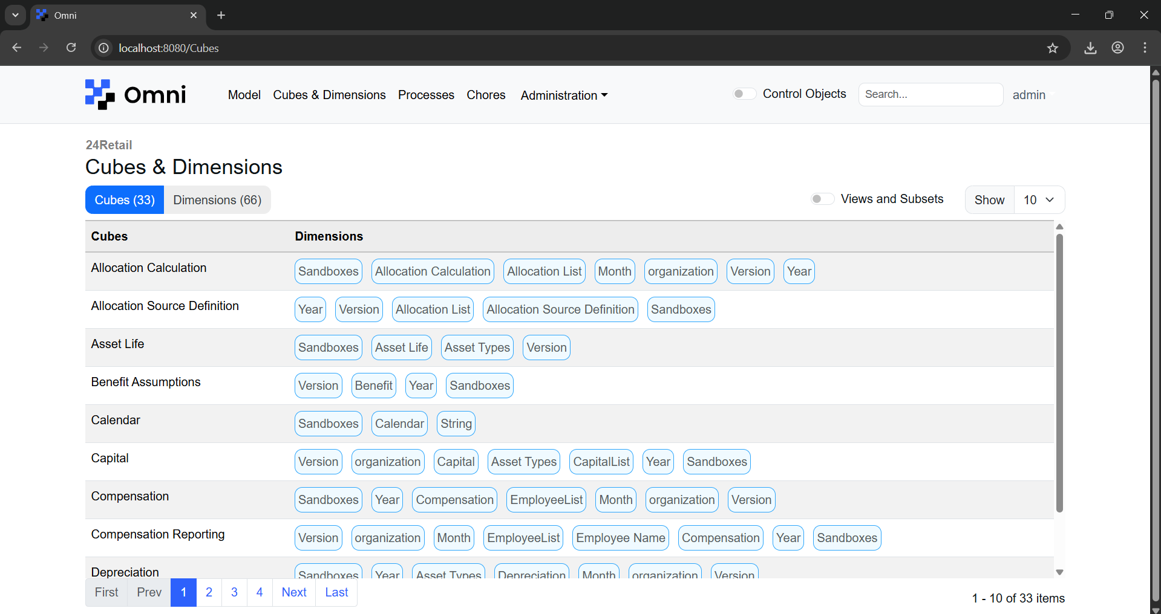Screen dimensions: 1161x614
Task: Click the Prev pagination button
Action: coord(149,592)
